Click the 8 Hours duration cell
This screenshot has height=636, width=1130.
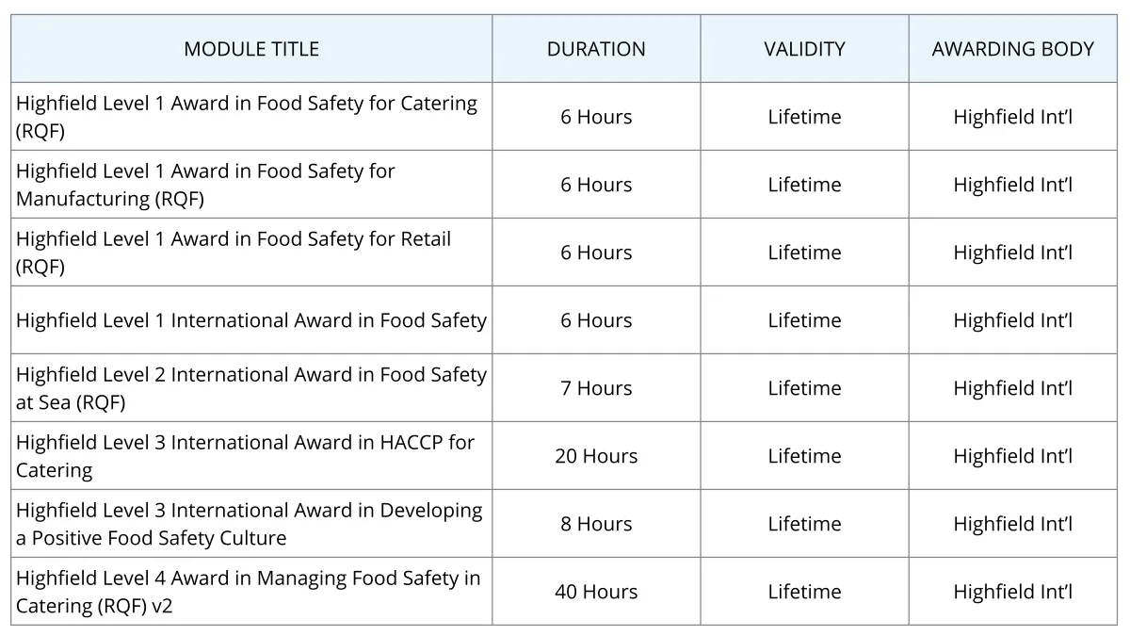(596, 524)
